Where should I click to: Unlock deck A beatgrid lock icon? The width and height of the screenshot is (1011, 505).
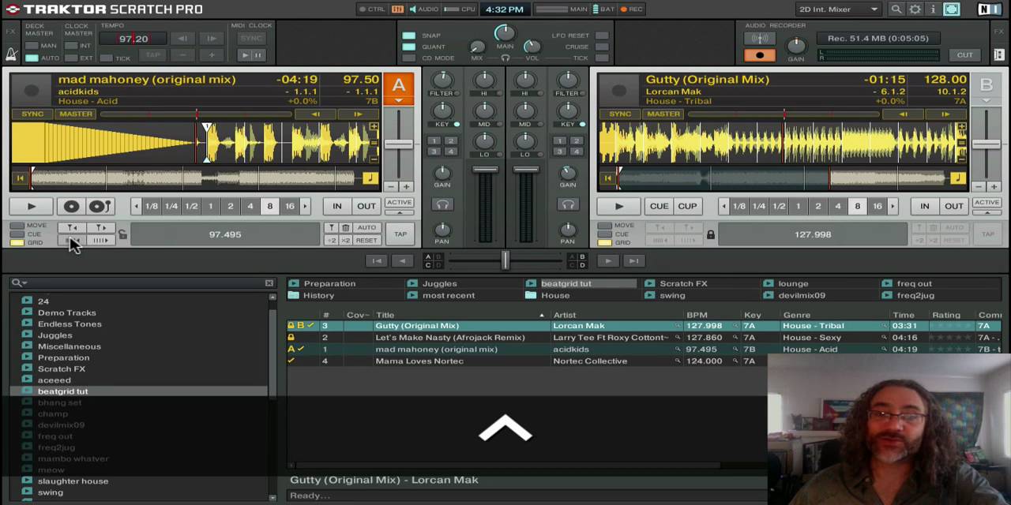(122, 234)
